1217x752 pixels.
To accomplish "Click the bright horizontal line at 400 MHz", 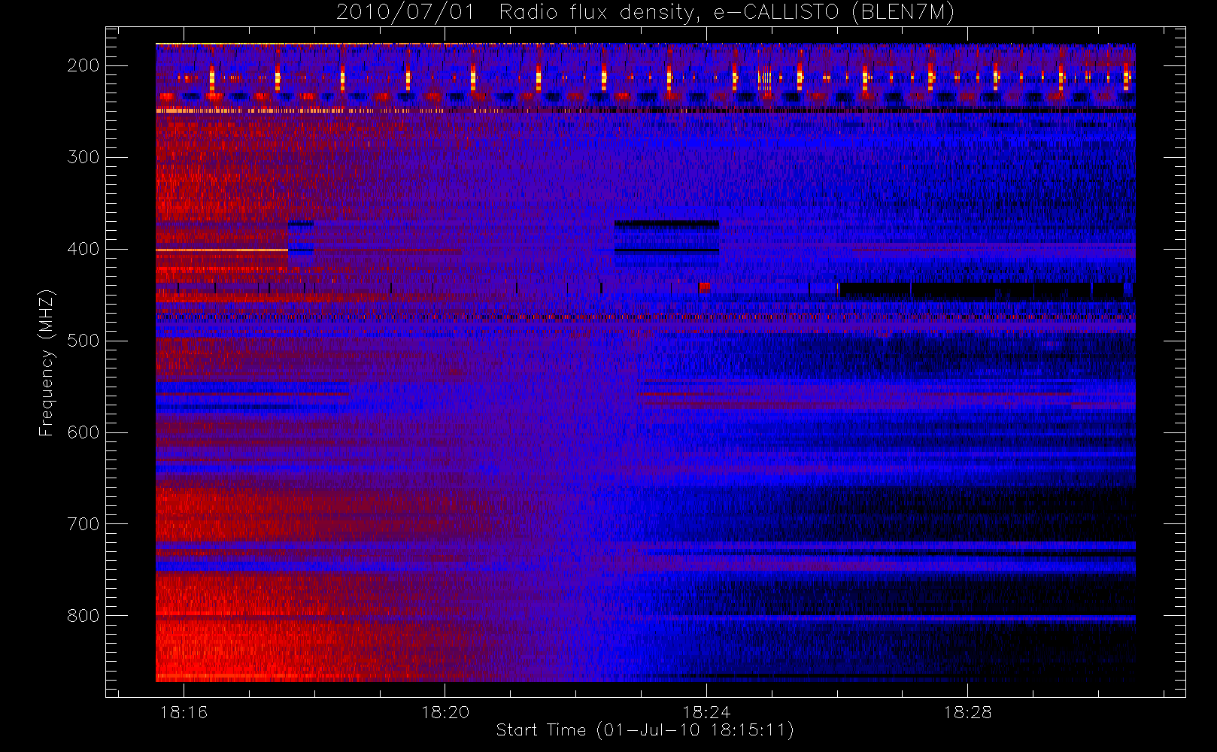I will coord(222,250).
